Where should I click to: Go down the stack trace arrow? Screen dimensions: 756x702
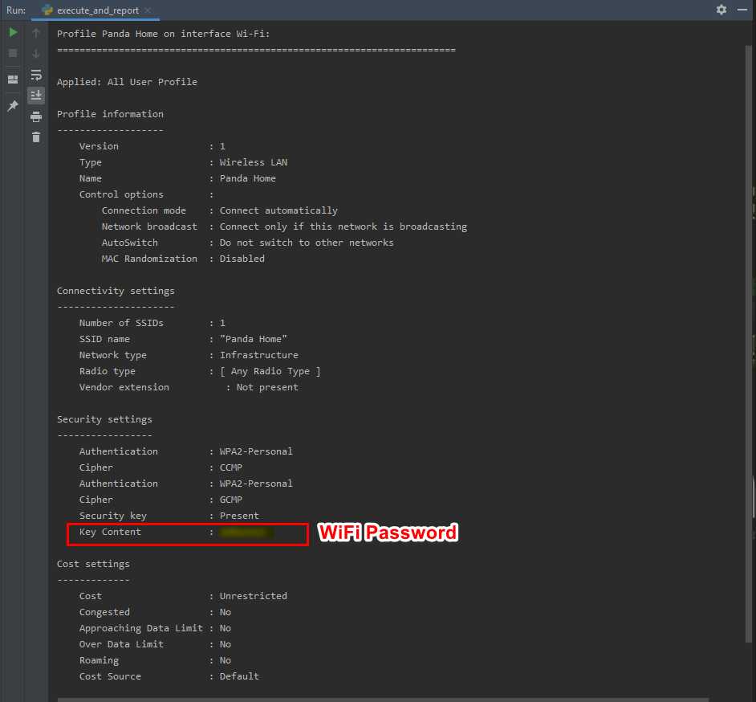pos(36,54)
